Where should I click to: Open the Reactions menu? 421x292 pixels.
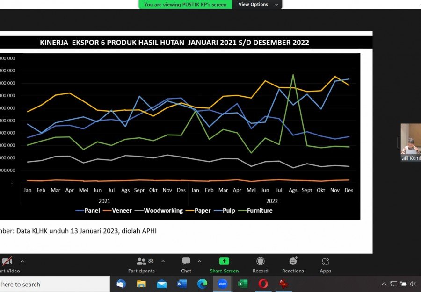[x=293, y=264]
